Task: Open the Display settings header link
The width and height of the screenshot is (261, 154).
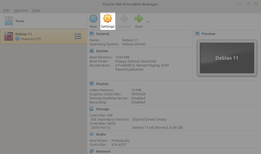Action: point(102,84)
